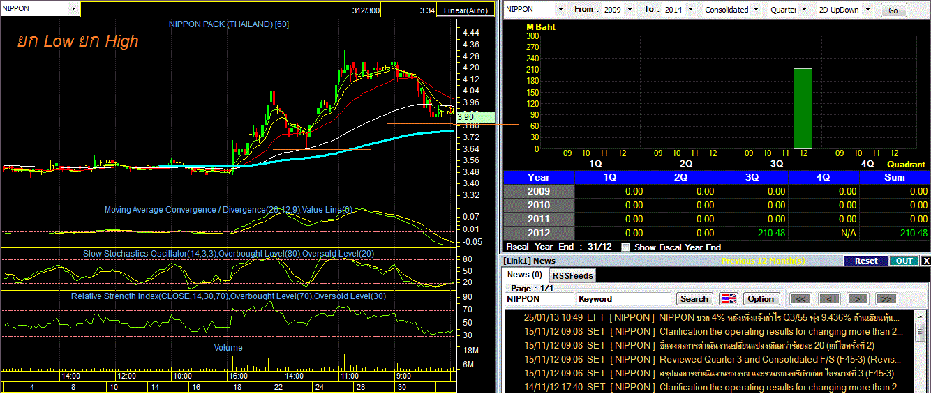
Task: Click the Year column header in the table
Action: [x=539, y=177]
